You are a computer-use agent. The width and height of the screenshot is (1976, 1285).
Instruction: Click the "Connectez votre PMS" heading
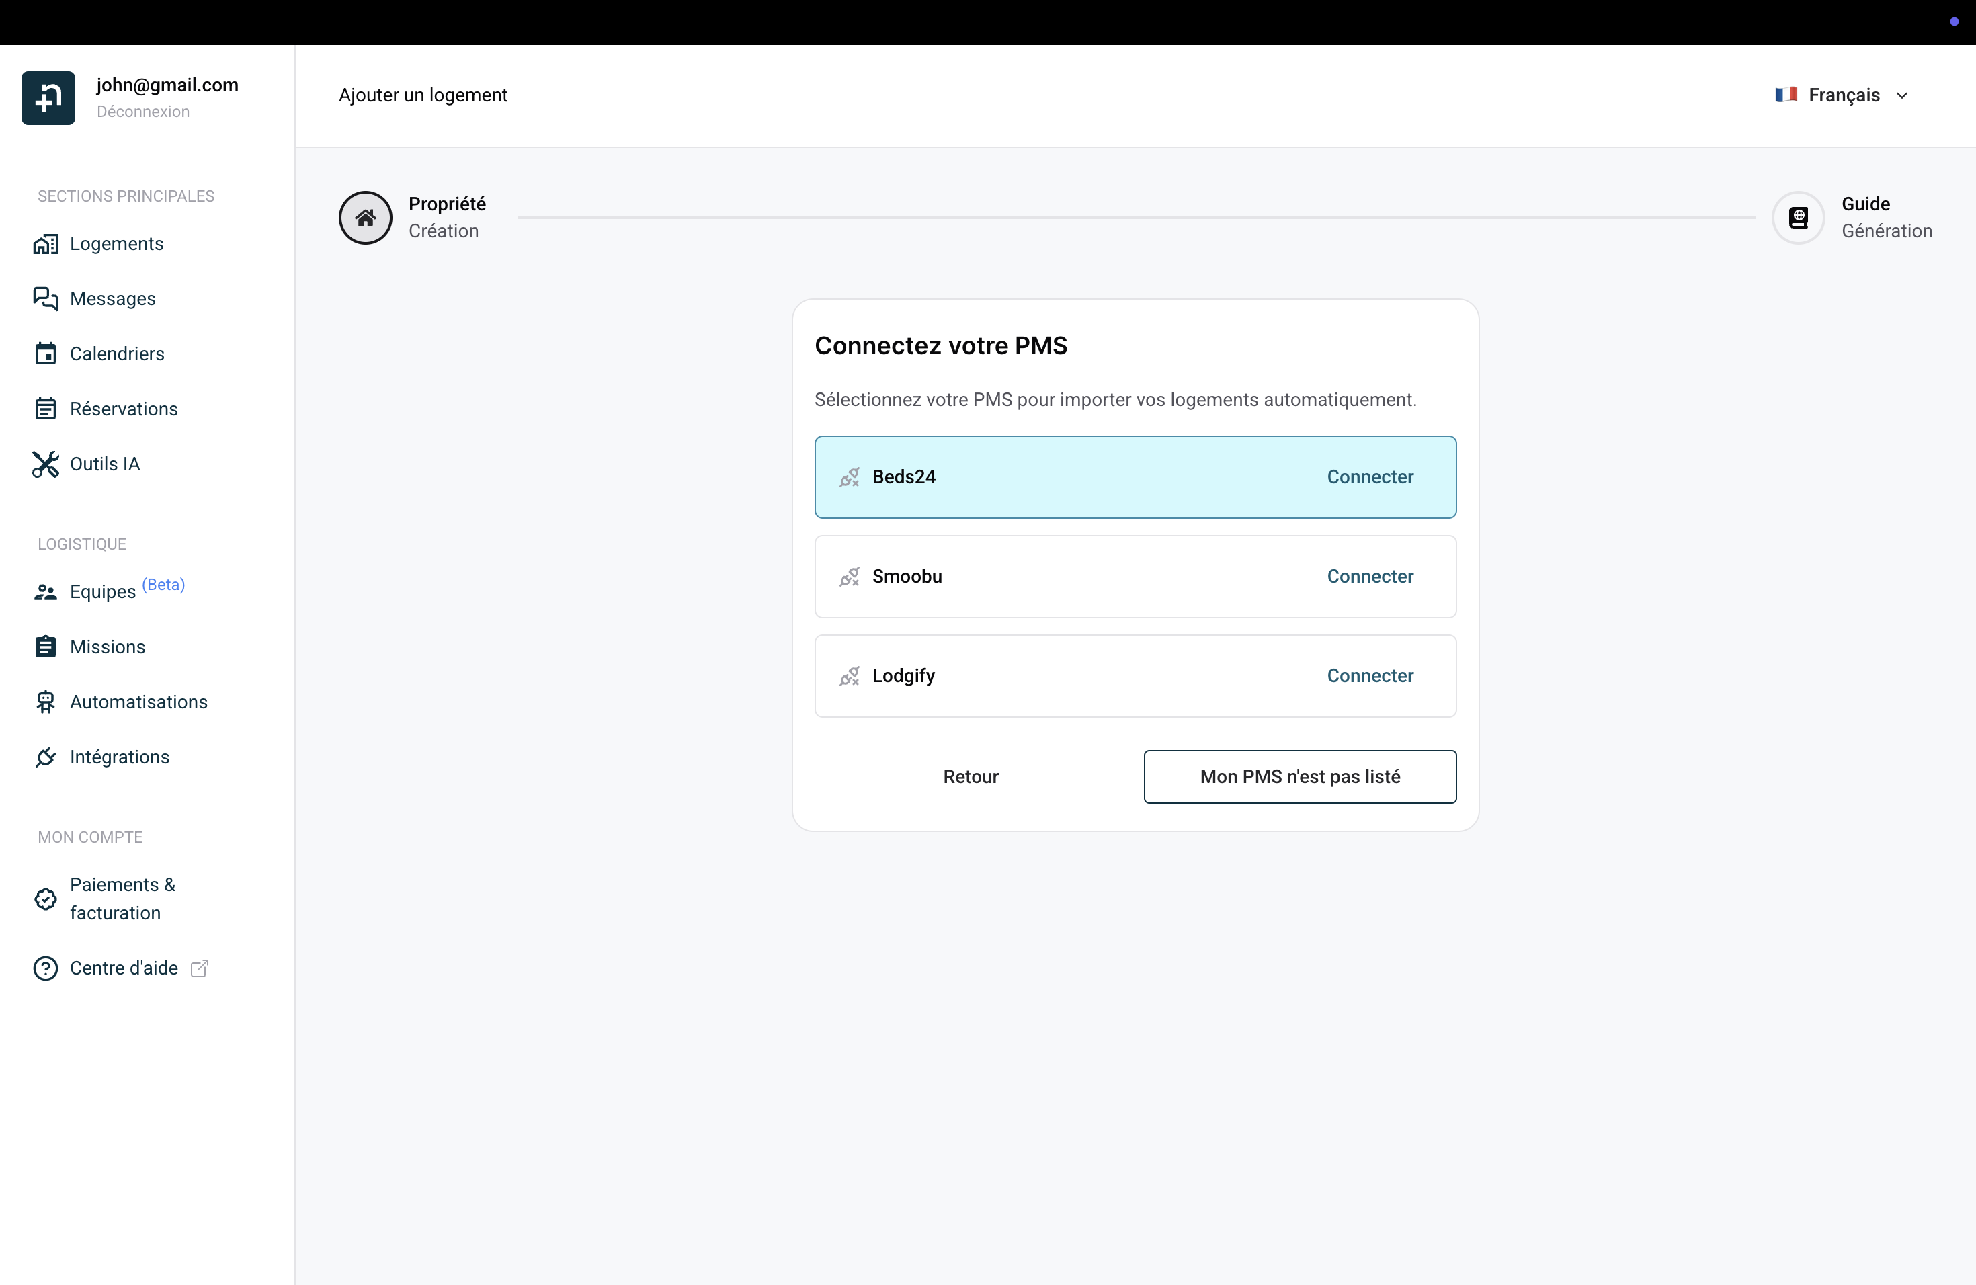[x=941, y=346]
